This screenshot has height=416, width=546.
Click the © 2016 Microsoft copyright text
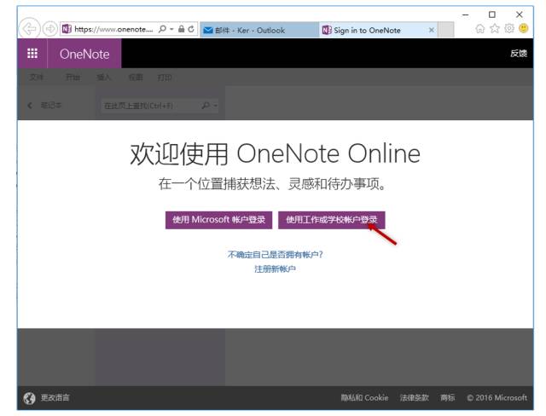tap(497, 397)
